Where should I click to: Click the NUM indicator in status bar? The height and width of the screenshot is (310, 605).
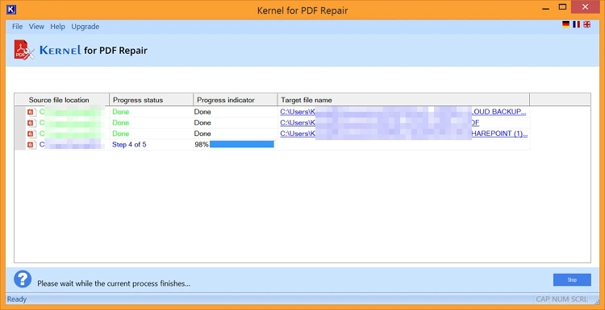click(561, 300)
